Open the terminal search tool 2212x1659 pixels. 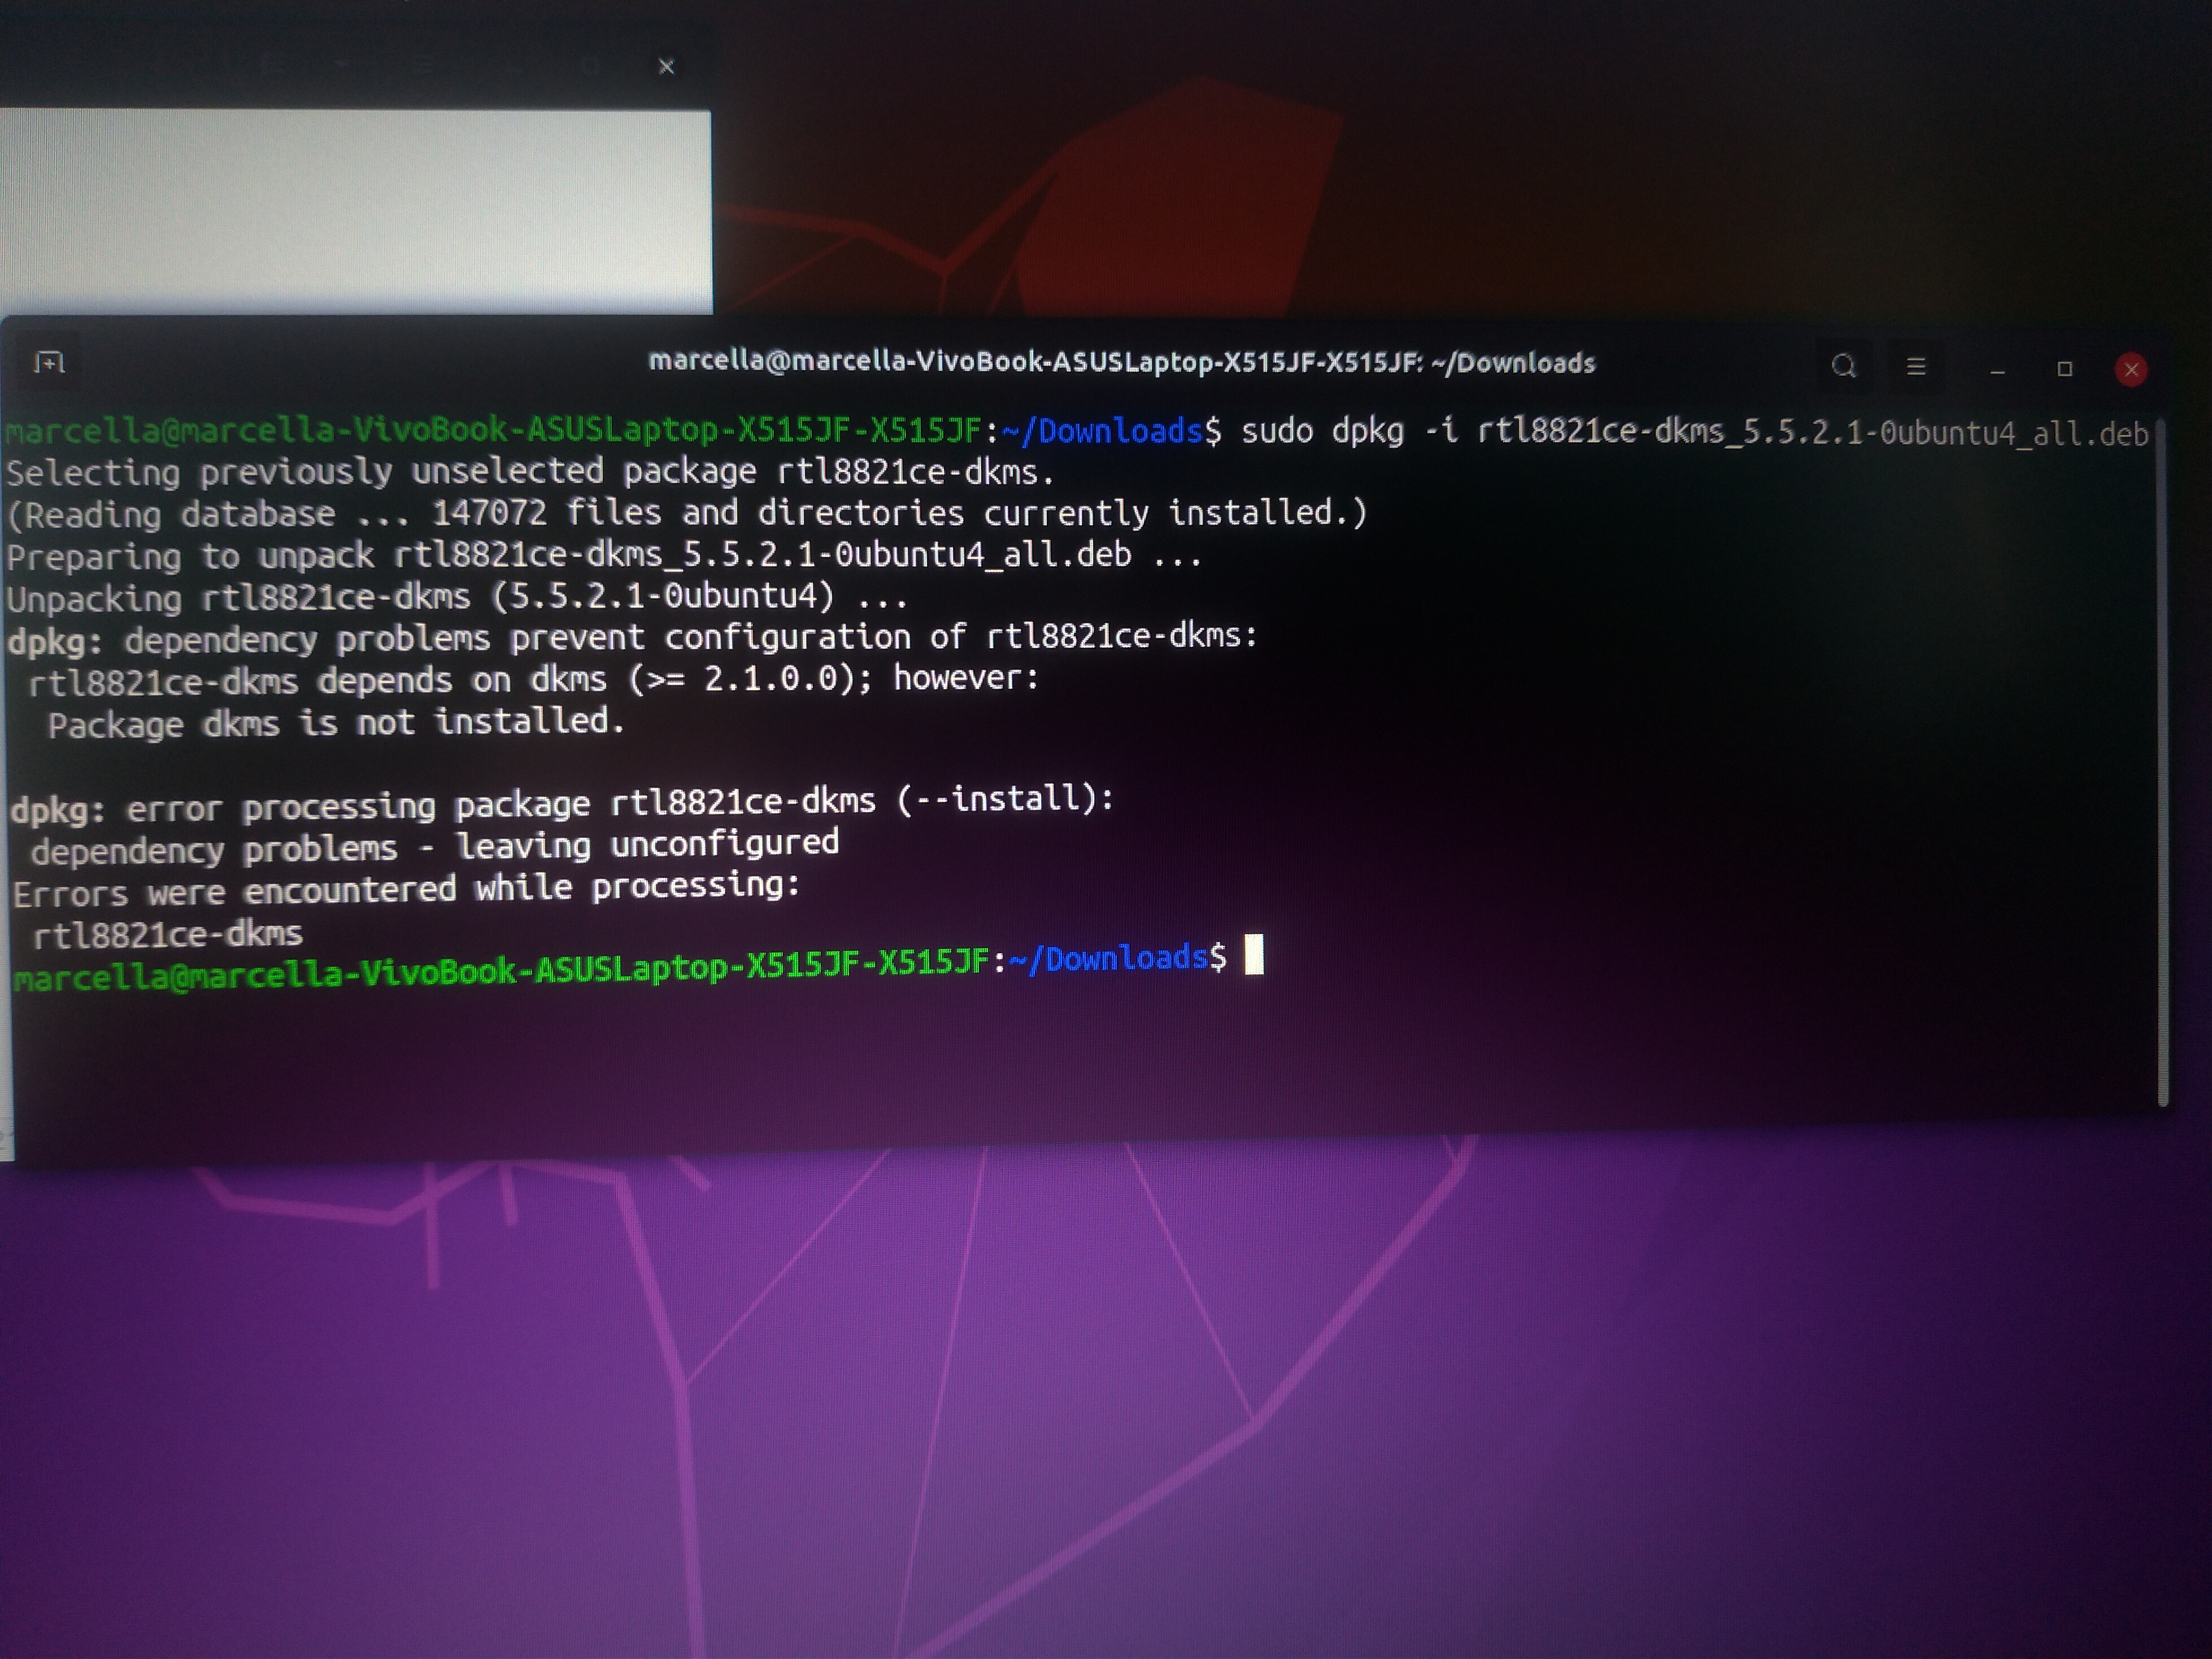point(1843,367)
